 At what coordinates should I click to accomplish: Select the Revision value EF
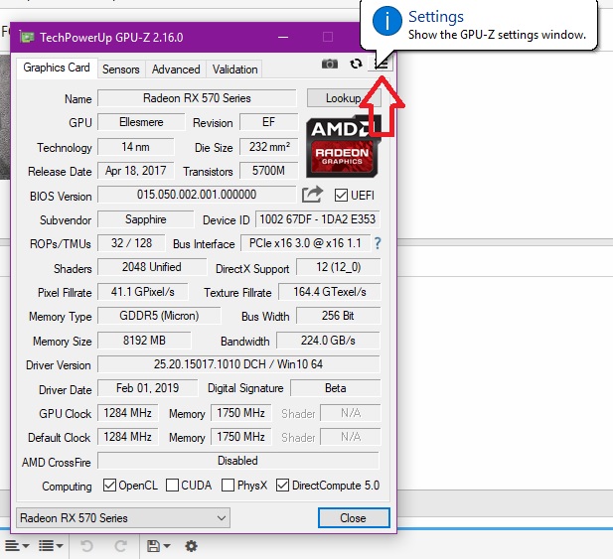(x=268, y=122)
